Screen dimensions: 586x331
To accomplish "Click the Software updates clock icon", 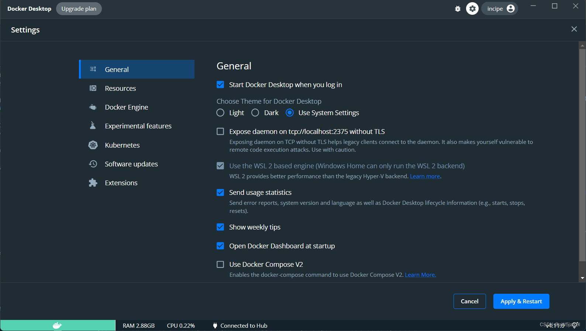I will tap(93, 164).
